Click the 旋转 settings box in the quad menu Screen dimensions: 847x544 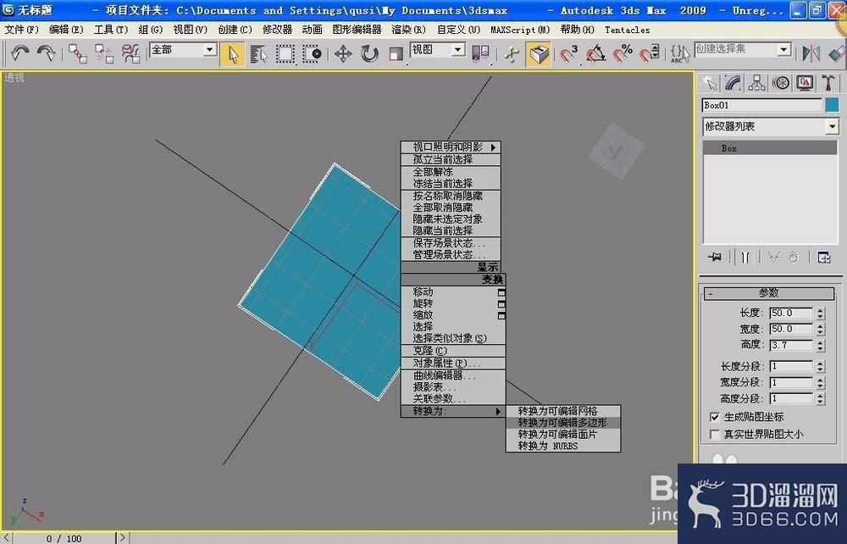(501, 304)
